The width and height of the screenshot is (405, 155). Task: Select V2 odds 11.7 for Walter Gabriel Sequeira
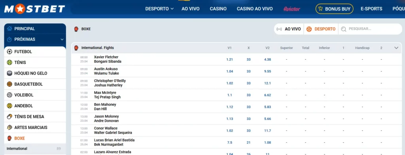tap(268, 131)
